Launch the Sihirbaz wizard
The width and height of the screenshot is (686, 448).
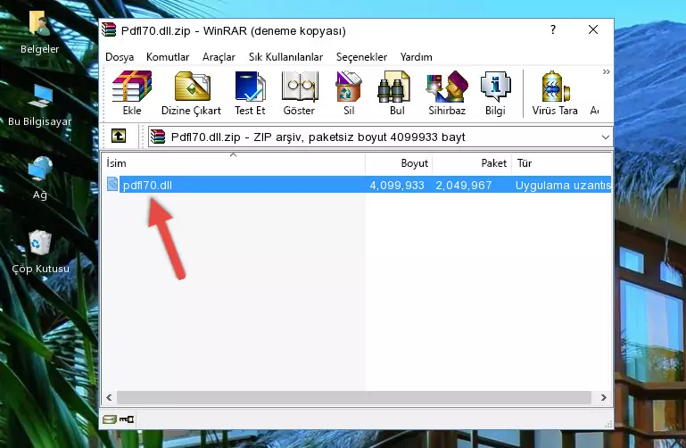tap(447, 93)
